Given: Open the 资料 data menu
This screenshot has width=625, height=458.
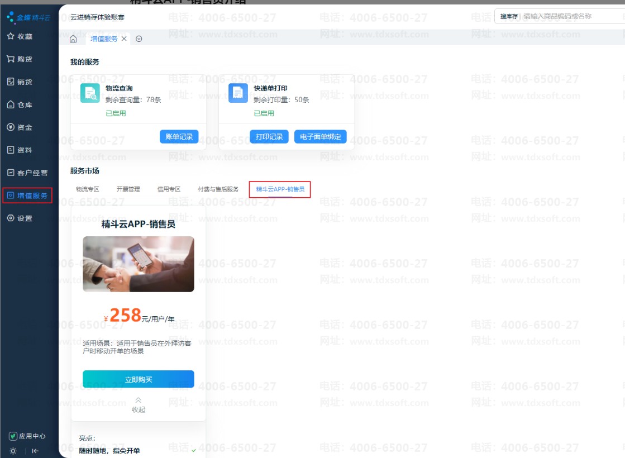Looking at the screenshot, I should coord(20,150).
